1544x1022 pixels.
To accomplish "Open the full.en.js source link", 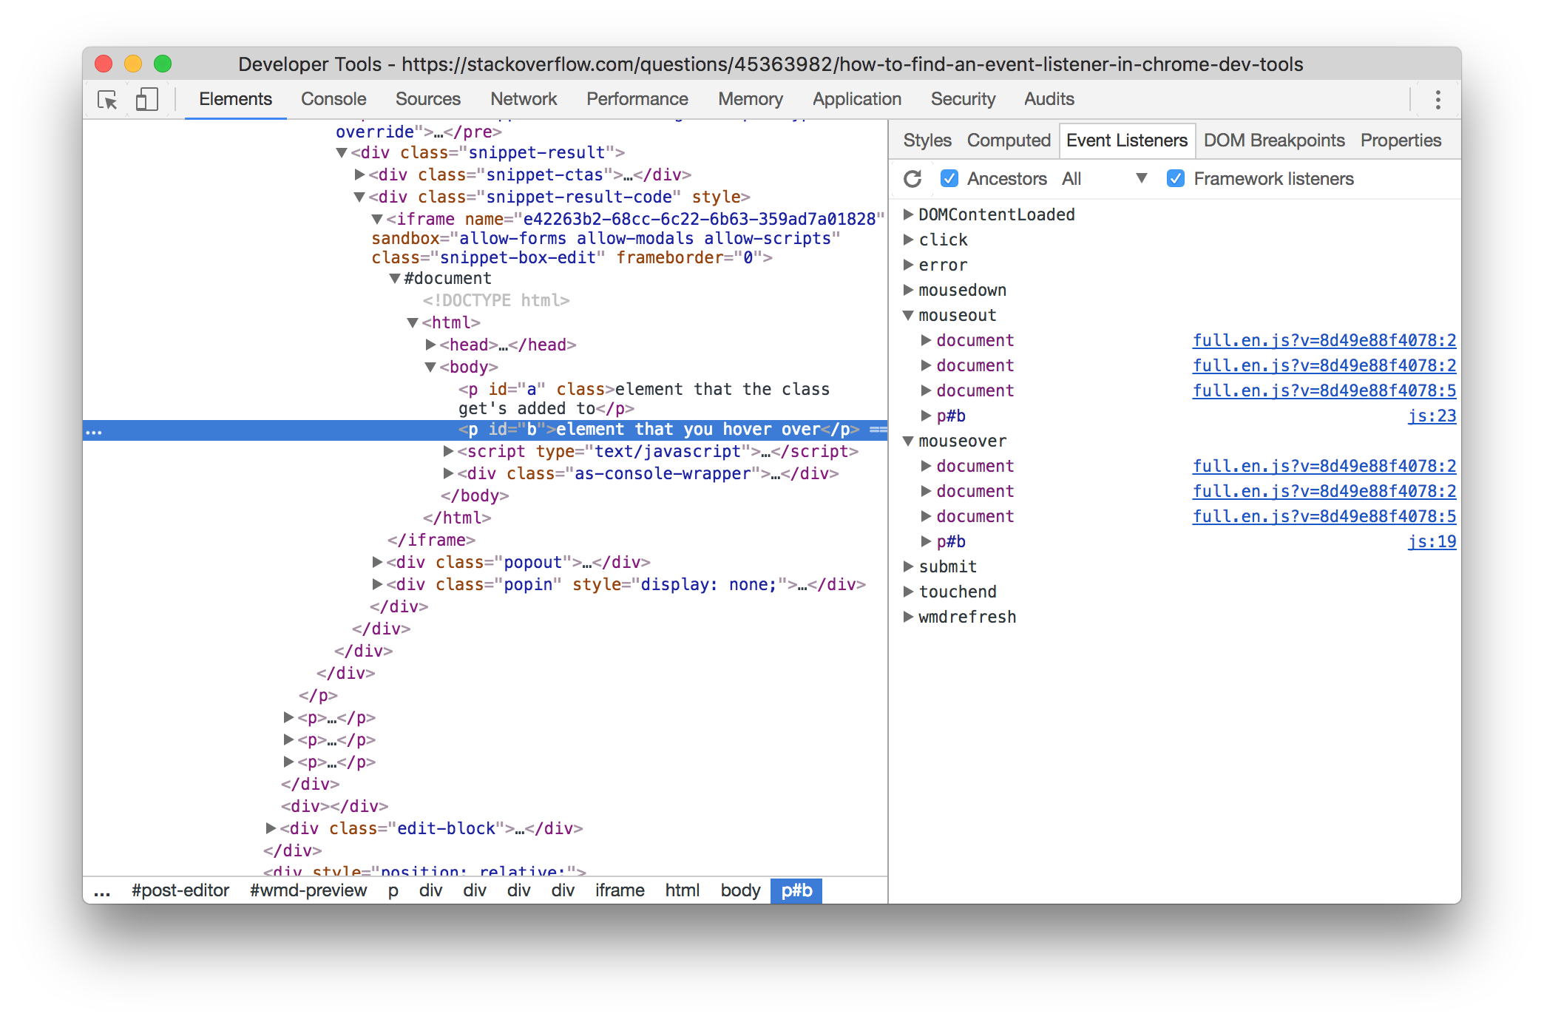I will [1324, 340].
